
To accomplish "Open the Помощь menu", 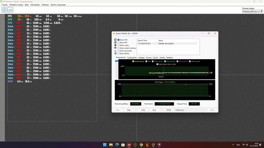I will click(x=45, y=5).
